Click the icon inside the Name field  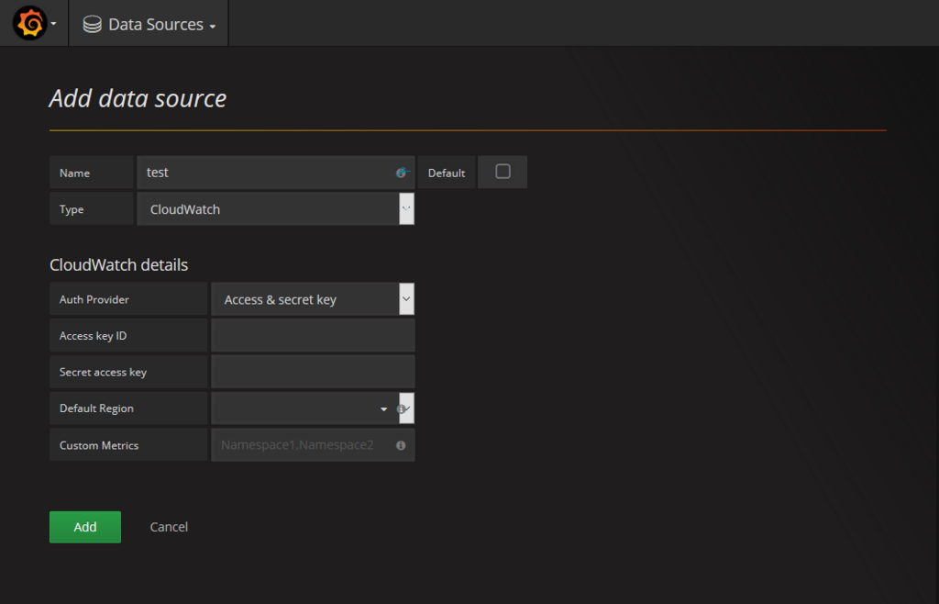tap(402, 173)
